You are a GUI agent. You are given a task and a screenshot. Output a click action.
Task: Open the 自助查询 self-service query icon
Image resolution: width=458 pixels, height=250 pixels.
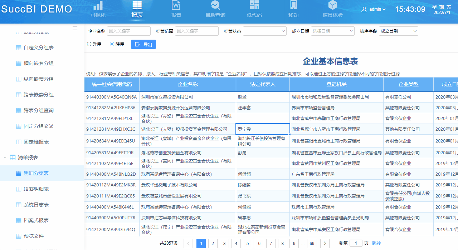pyautogui.click(x=215, y=5)
